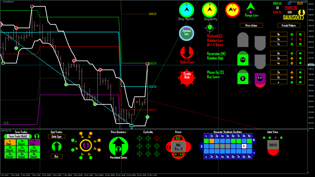Screen dimensions: 315x177
Task: Click the Orbit Spot button
Action: click(x=56, y=136)
